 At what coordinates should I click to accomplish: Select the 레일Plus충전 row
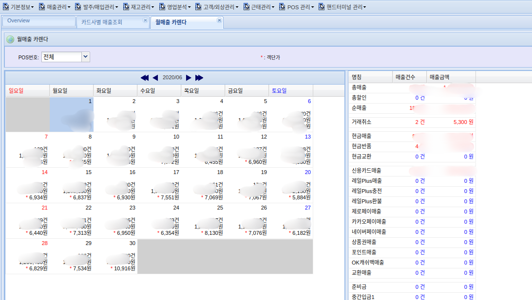click(x=412, y=191)
